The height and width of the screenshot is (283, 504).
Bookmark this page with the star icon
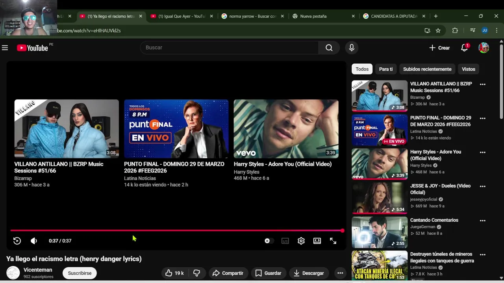tap(438, 30)
